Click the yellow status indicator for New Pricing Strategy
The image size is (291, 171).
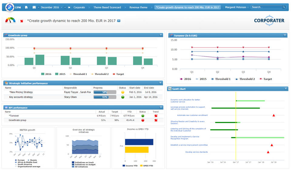[x=123, y=92]
